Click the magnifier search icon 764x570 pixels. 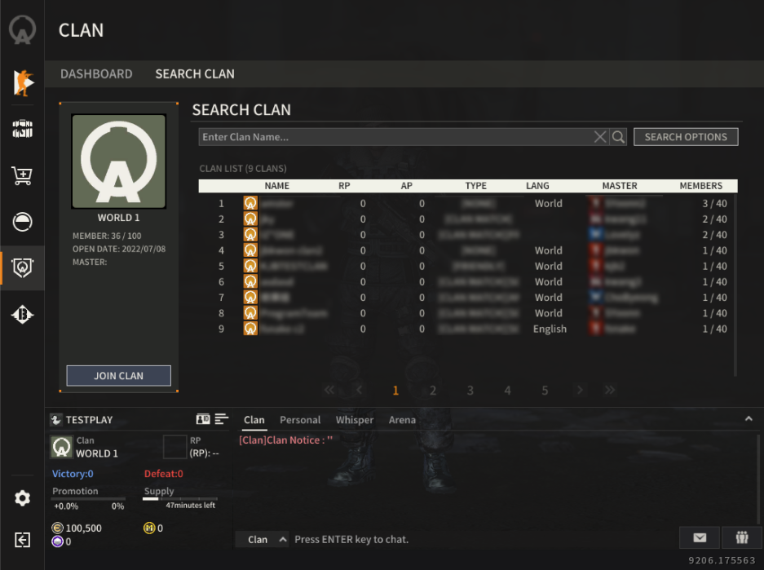click(618, 137)
